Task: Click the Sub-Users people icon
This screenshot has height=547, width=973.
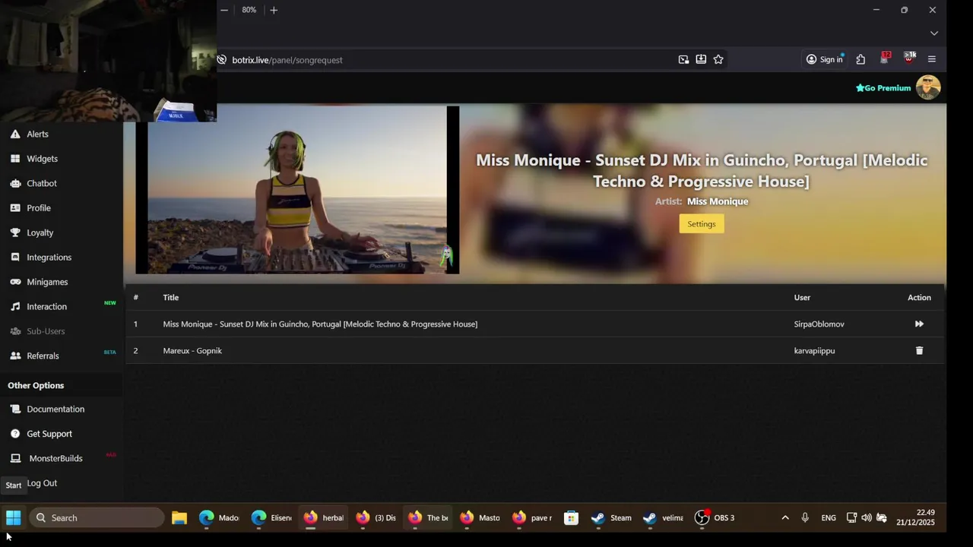Action: pos(15,331)
